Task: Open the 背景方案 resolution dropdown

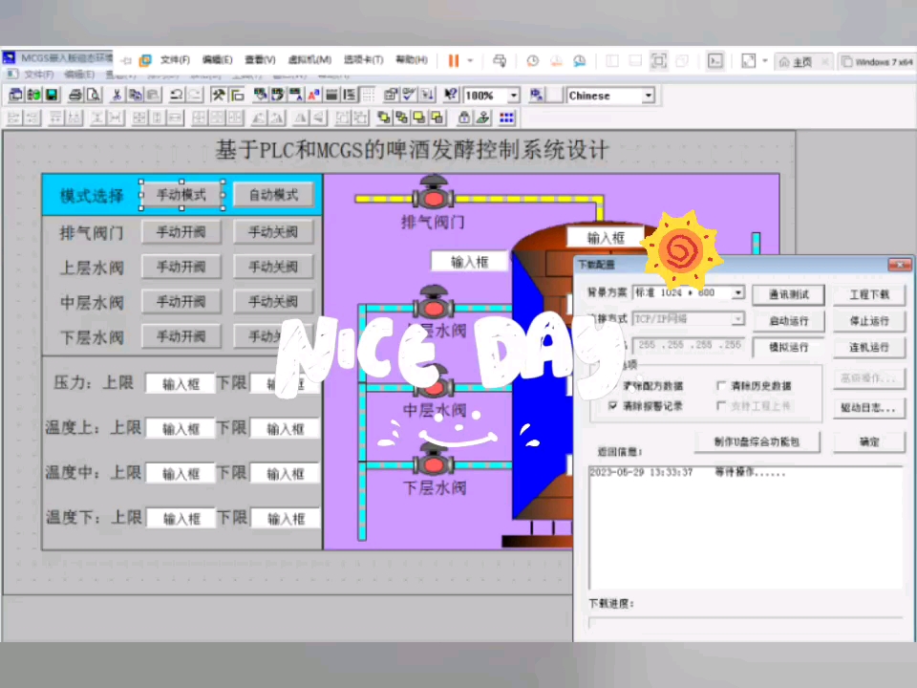Action: 738,292
